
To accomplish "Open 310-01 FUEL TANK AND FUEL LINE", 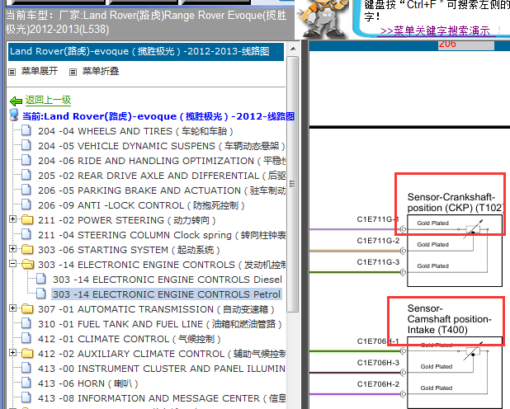I will tap(160, 324).
